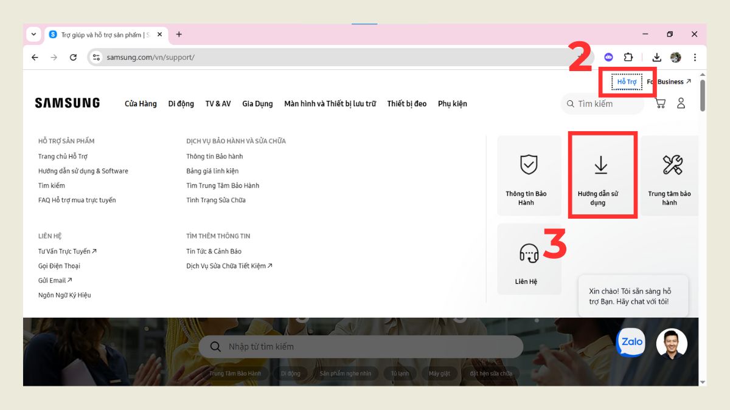Open the Chrome profile avatar
The image size is (730, 410).
click(x=676, y=57)
